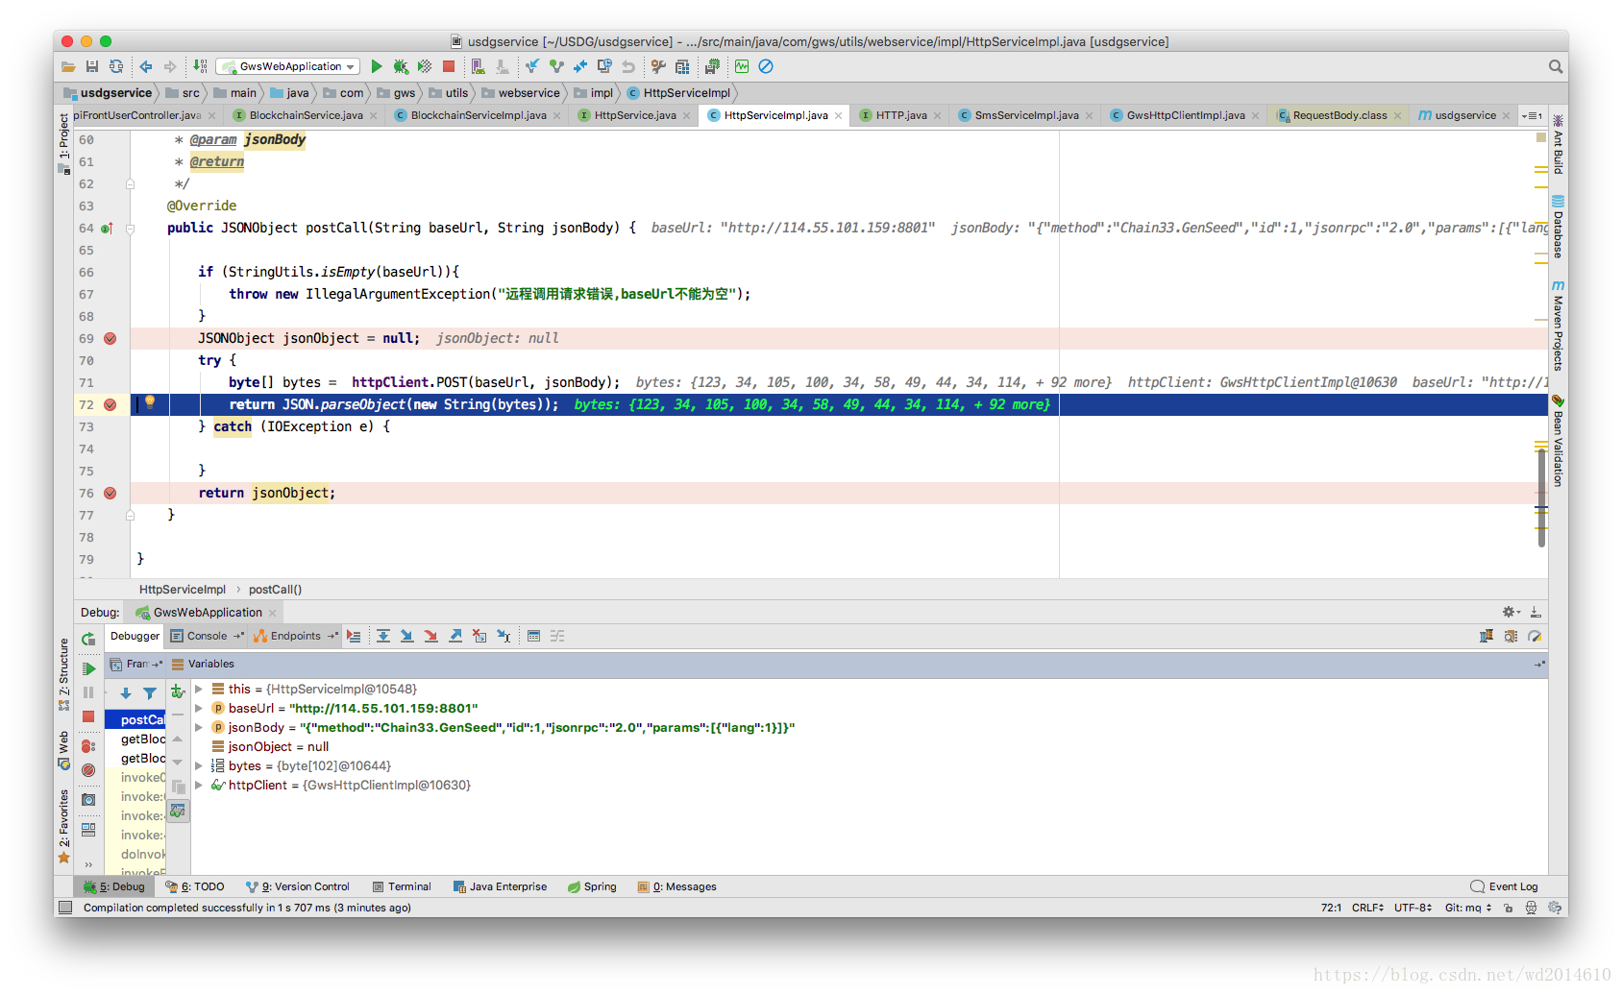The width and height of the screenshot is (1622, 994).
Task: Toggle show watches in variables view
Action: pos(178,812)
